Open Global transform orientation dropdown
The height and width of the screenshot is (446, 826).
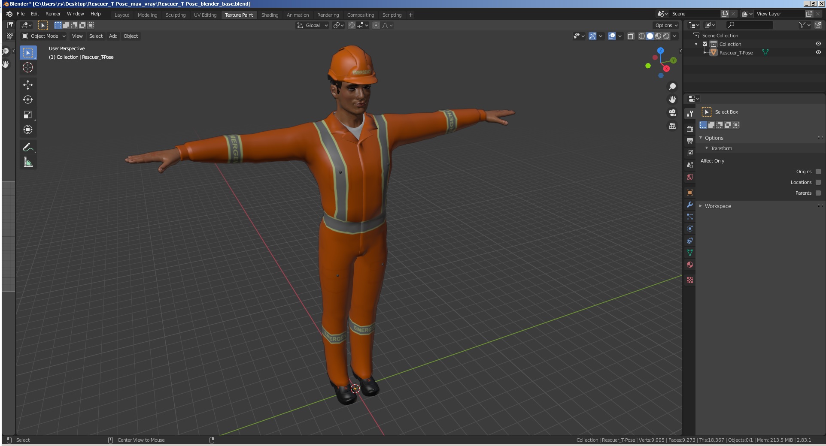312,25
